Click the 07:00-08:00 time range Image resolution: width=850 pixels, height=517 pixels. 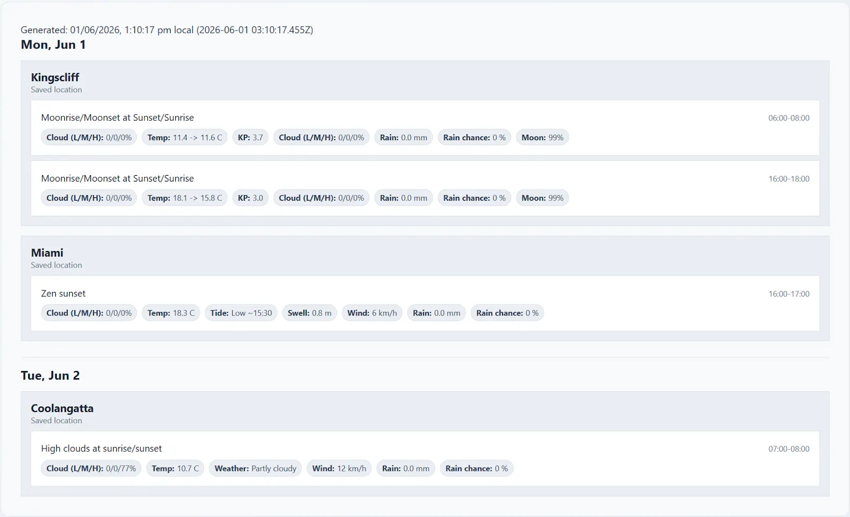[789, 449]
